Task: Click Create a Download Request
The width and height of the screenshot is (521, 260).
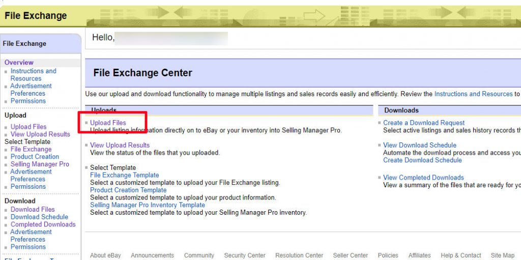Action: pyautogui.click(x=424, y=123)
